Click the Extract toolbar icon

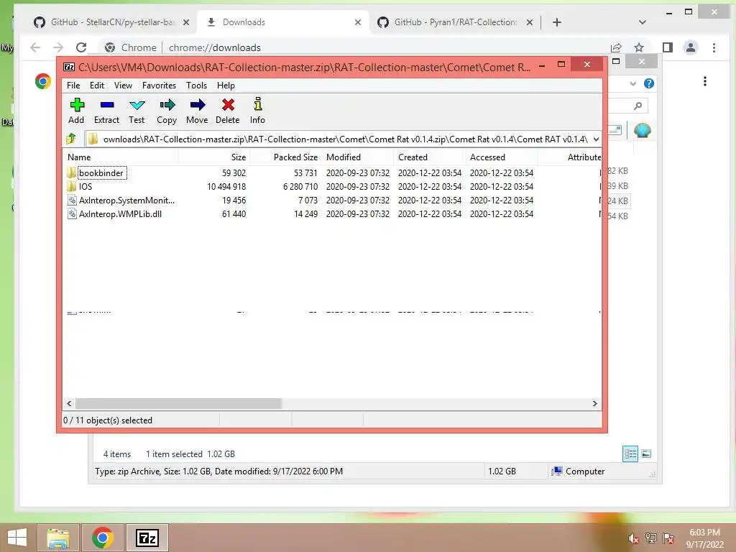coord(106,111)
